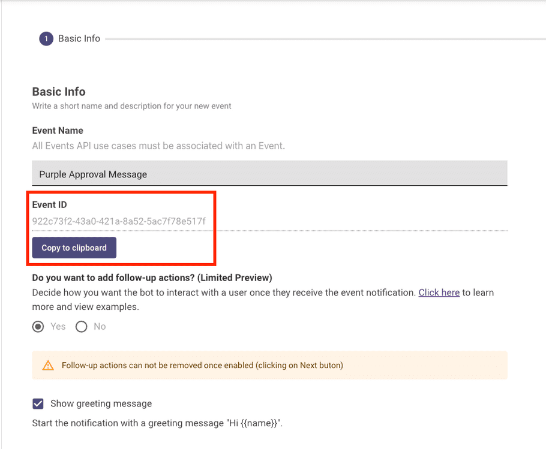This screenshot has height=449, width=546.
Task: Click the 'Basic Info' step label
Action: point(79,38)
